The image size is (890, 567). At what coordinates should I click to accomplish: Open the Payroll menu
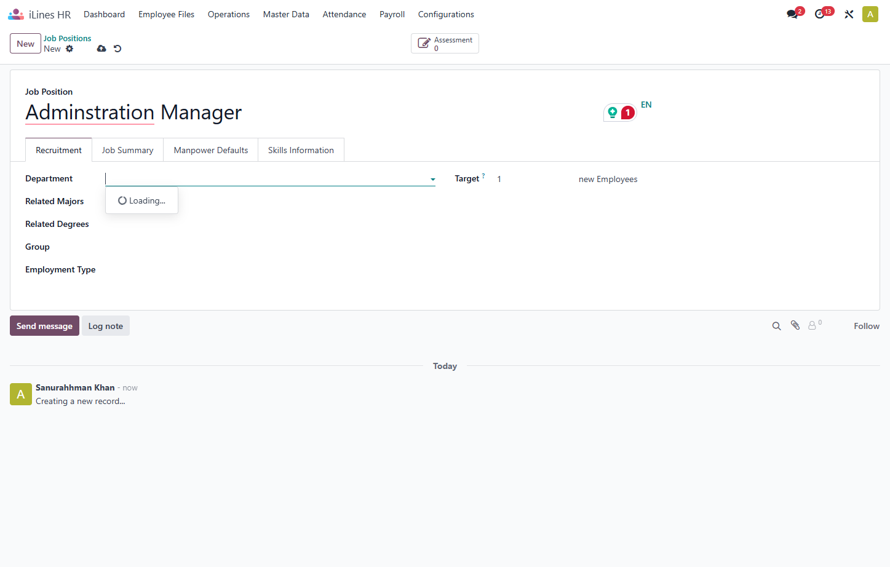[x=392, y=14]
